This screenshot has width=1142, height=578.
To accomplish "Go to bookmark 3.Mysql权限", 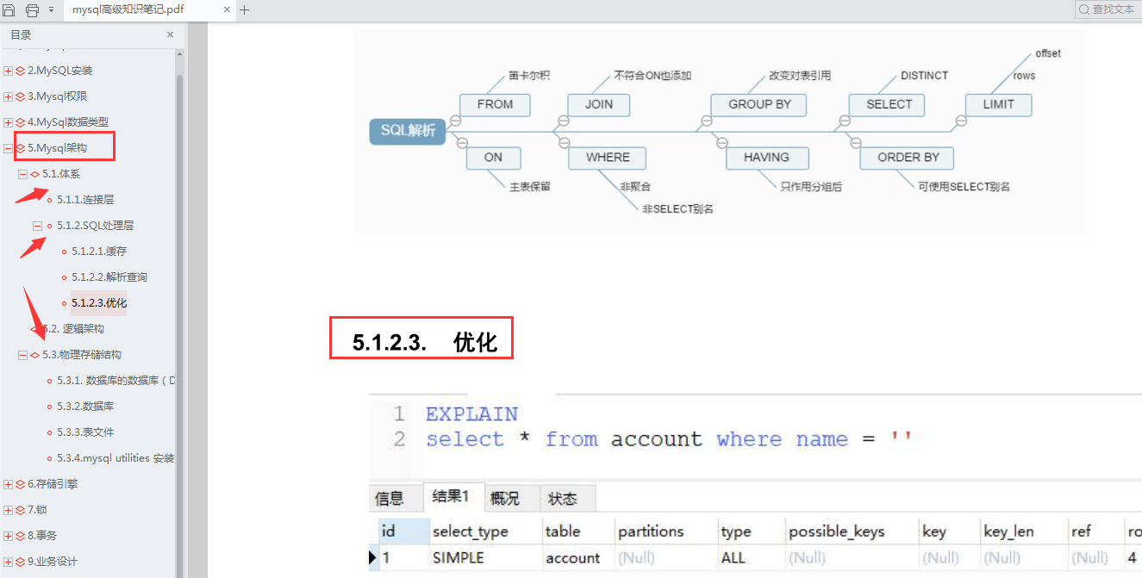I will pyautogui.click(x=57, y=96).
